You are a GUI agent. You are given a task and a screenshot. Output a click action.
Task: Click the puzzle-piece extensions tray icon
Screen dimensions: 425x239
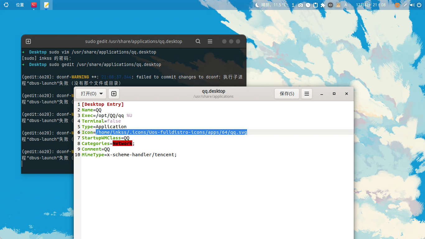[x=323, y=5]
